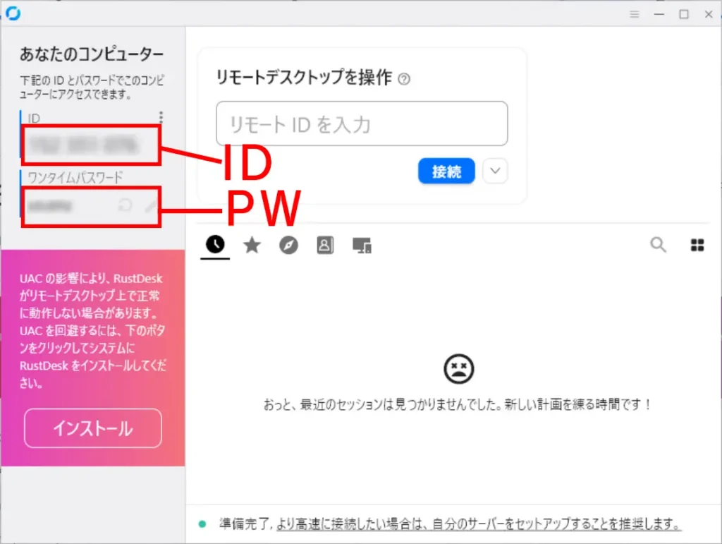Toggle the grid view layout icon
Image resolution: width=722 pixels, height=544 pixels.
697,245
